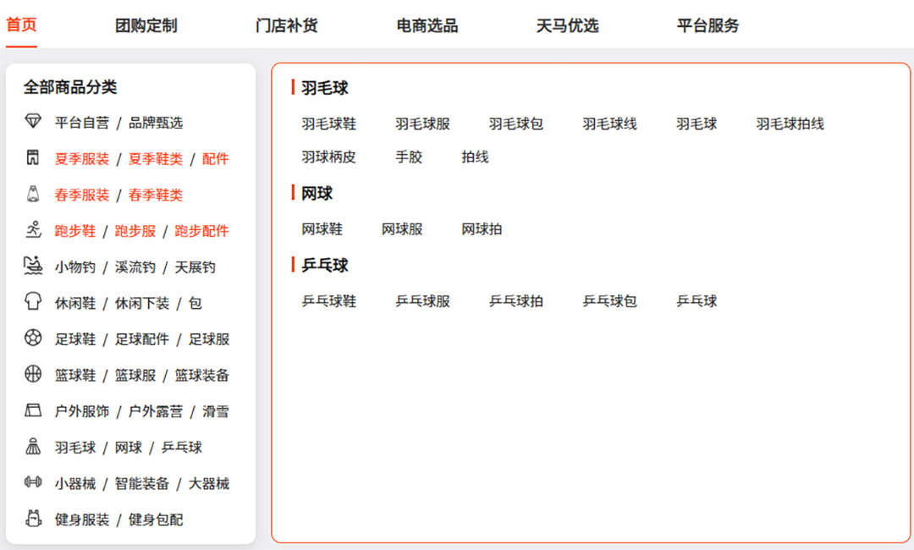Click the 手胶 link under 羽毛球

tap(409, 157)
